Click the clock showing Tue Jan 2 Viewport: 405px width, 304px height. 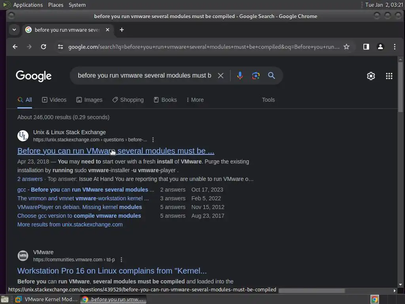(x=384, y=5)
